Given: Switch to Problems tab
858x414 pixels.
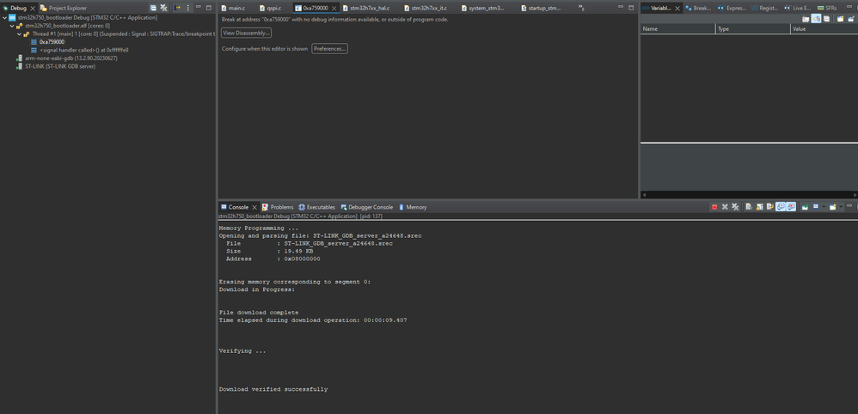Looking at the screenshot, I should [278, 207].
